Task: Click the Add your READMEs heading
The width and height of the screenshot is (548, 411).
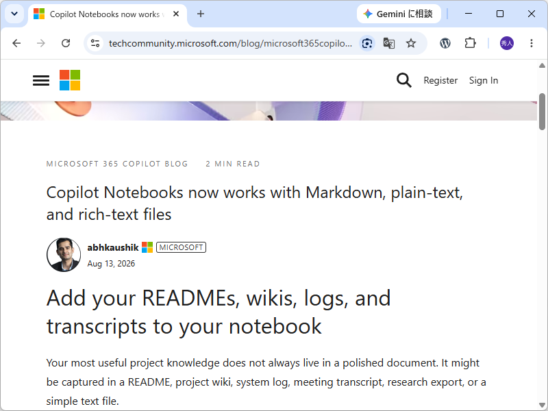Action: 219,312
